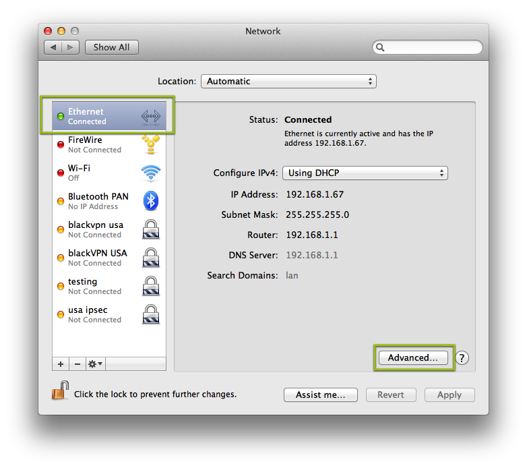
Task: Click the Status Connected text
Action: click(308, 119)
